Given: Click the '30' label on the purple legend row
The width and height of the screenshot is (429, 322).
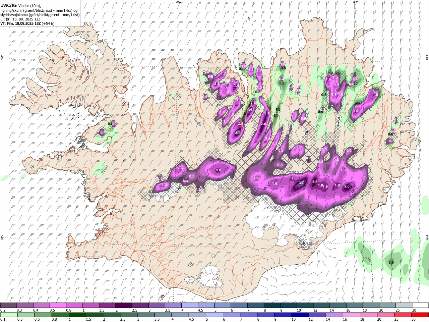Looking at the screenshot, I should [414, 310].
